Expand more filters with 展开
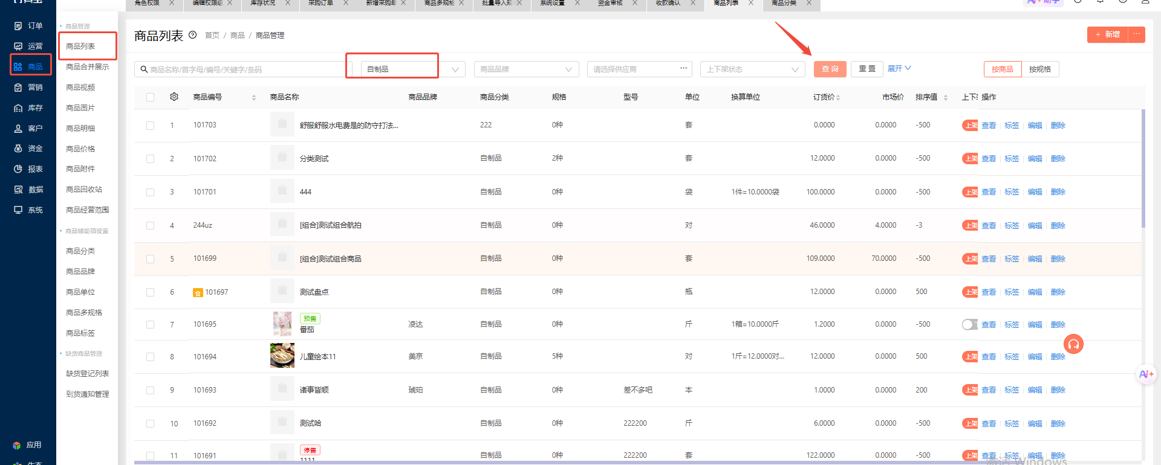This screenshot has height=465, width=1161. pyautogui.click(x=899, y=69)
